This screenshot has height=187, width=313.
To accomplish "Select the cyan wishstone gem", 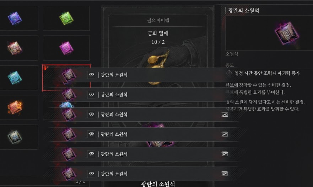I will point(15,78).
